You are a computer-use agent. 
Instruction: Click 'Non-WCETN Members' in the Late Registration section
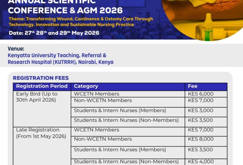click(128, 141)
